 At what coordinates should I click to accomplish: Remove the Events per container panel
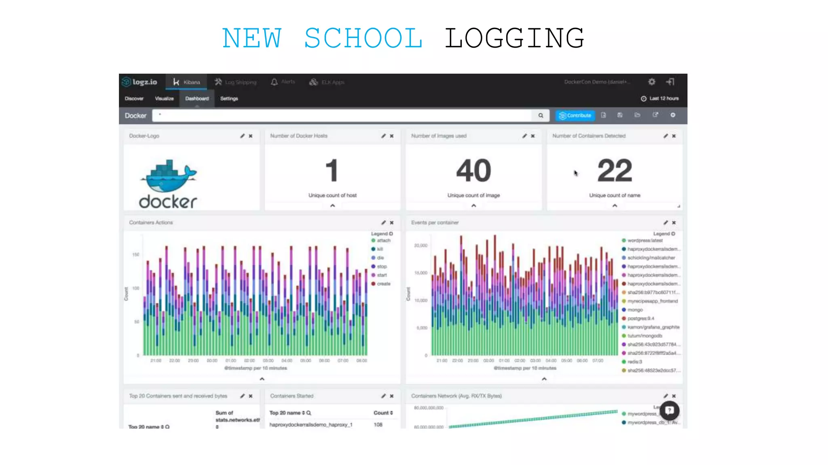click(x=674, y=223)
